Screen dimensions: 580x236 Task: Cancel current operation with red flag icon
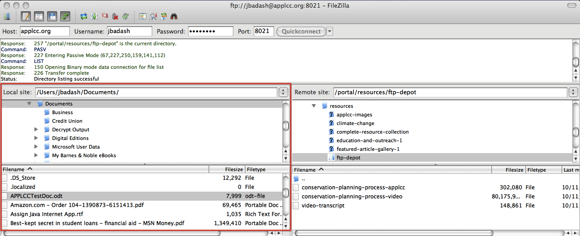point(105,17)
